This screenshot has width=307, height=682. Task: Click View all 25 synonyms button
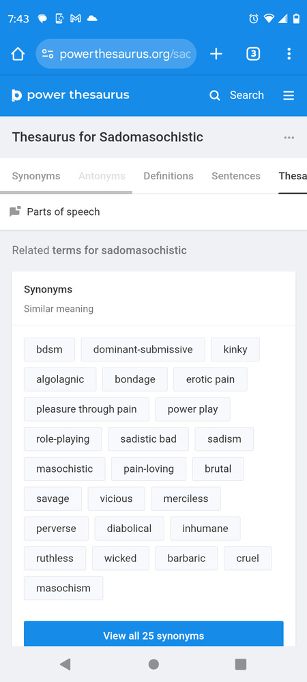click(x=153, y=634)
